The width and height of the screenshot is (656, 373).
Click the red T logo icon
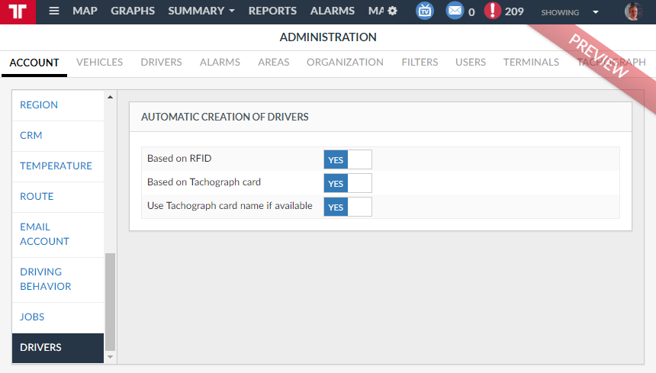(18, 11)
